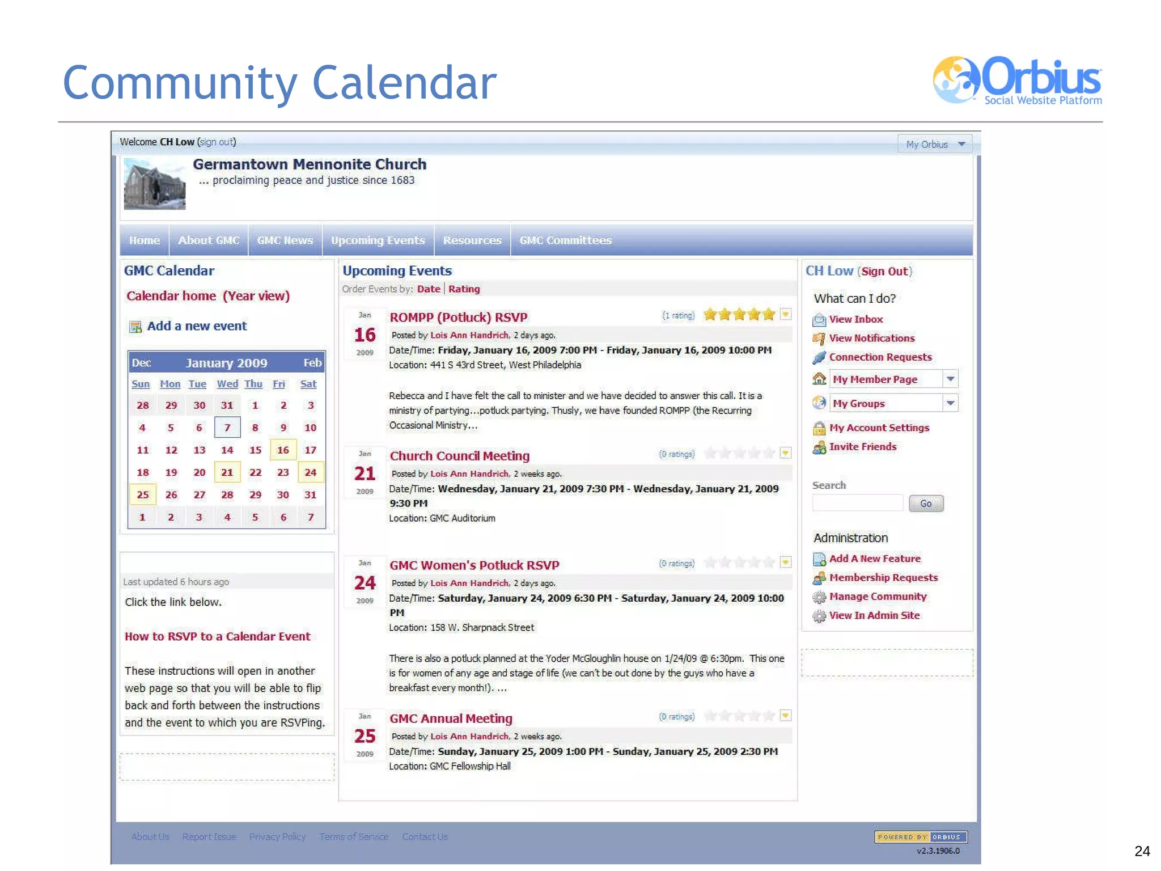Viewport: 1161px width, 871px height.
Task: Rate Church Council Meeting with first star
Action: click(710, 453)
